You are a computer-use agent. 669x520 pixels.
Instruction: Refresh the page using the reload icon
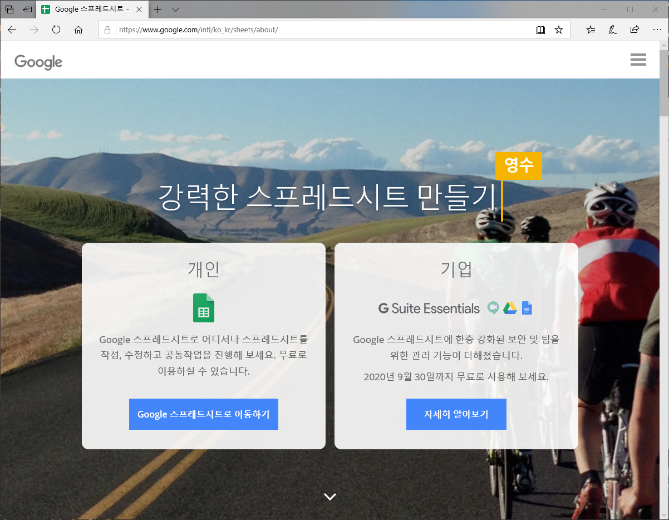click(x=56, y=30)
